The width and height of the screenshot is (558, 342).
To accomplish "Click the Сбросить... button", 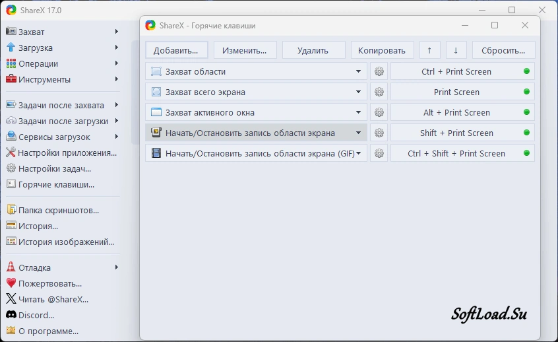I will point(503,50).
